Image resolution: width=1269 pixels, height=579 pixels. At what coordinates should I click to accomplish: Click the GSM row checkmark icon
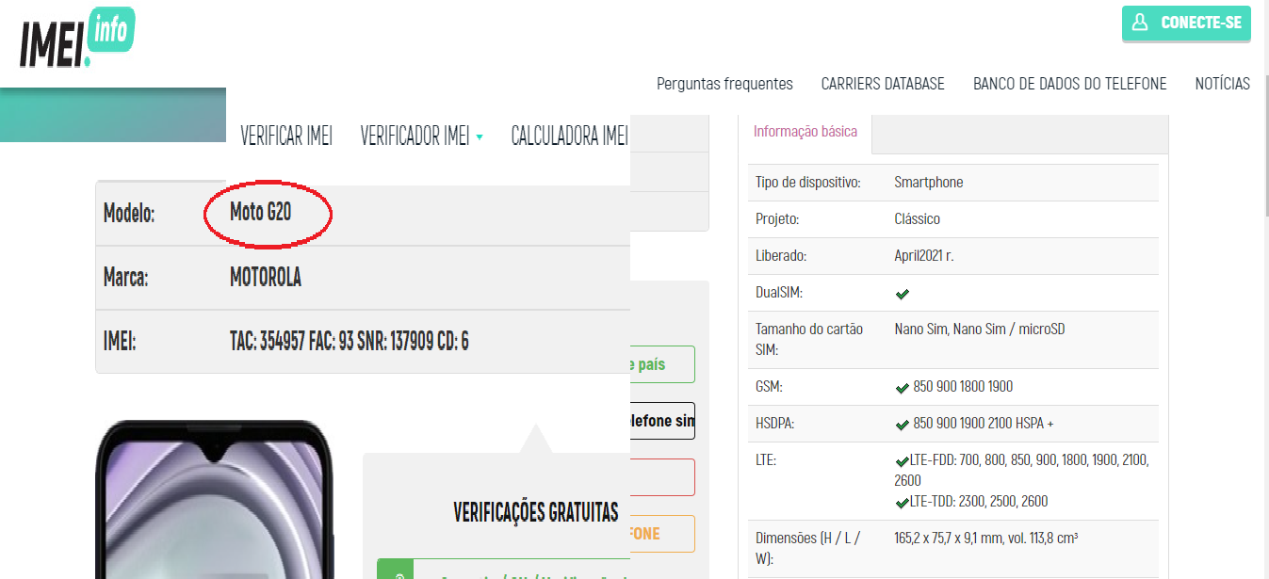[x=902, y=387]
